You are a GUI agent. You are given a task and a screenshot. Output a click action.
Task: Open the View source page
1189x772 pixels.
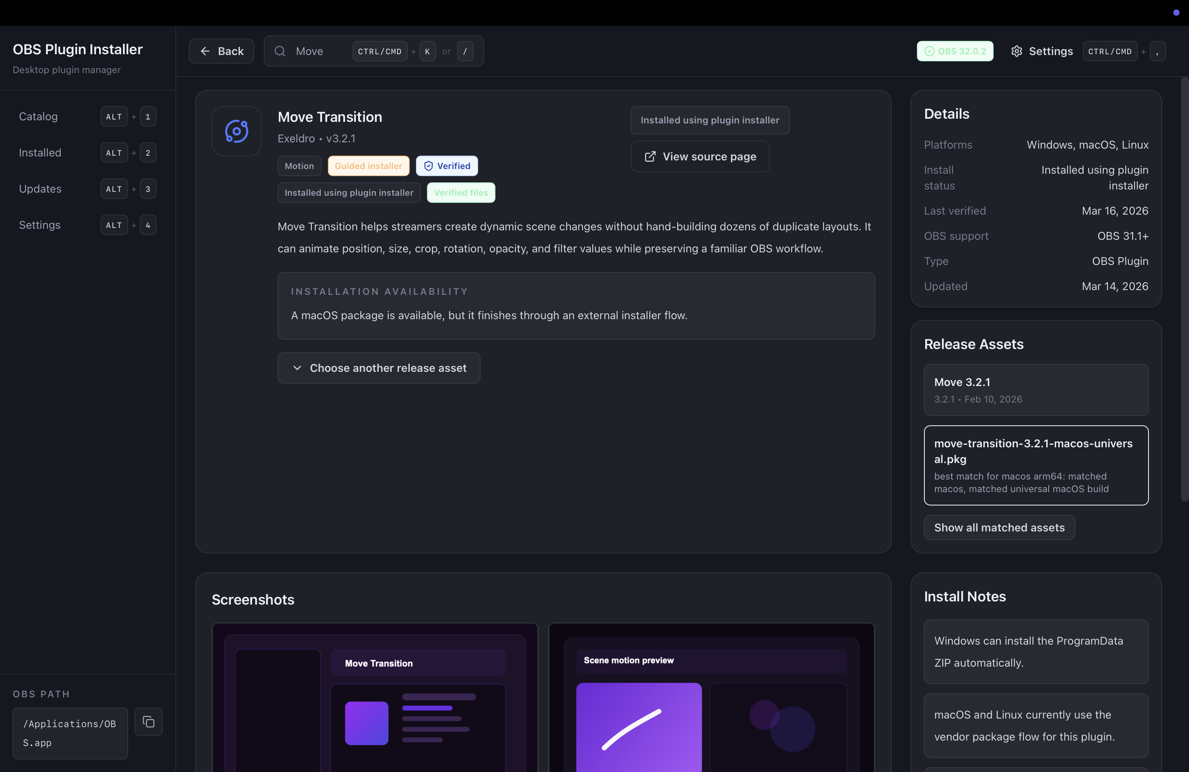click(699, 156)
